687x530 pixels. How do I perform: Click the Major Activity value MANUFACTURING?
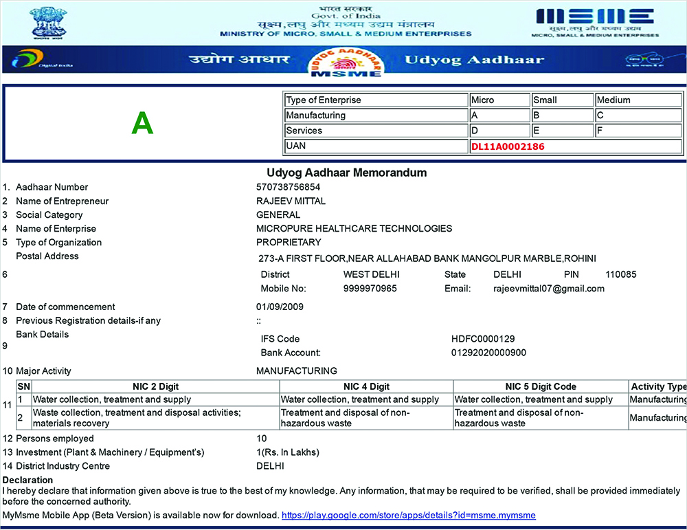(x=297, y=371)
